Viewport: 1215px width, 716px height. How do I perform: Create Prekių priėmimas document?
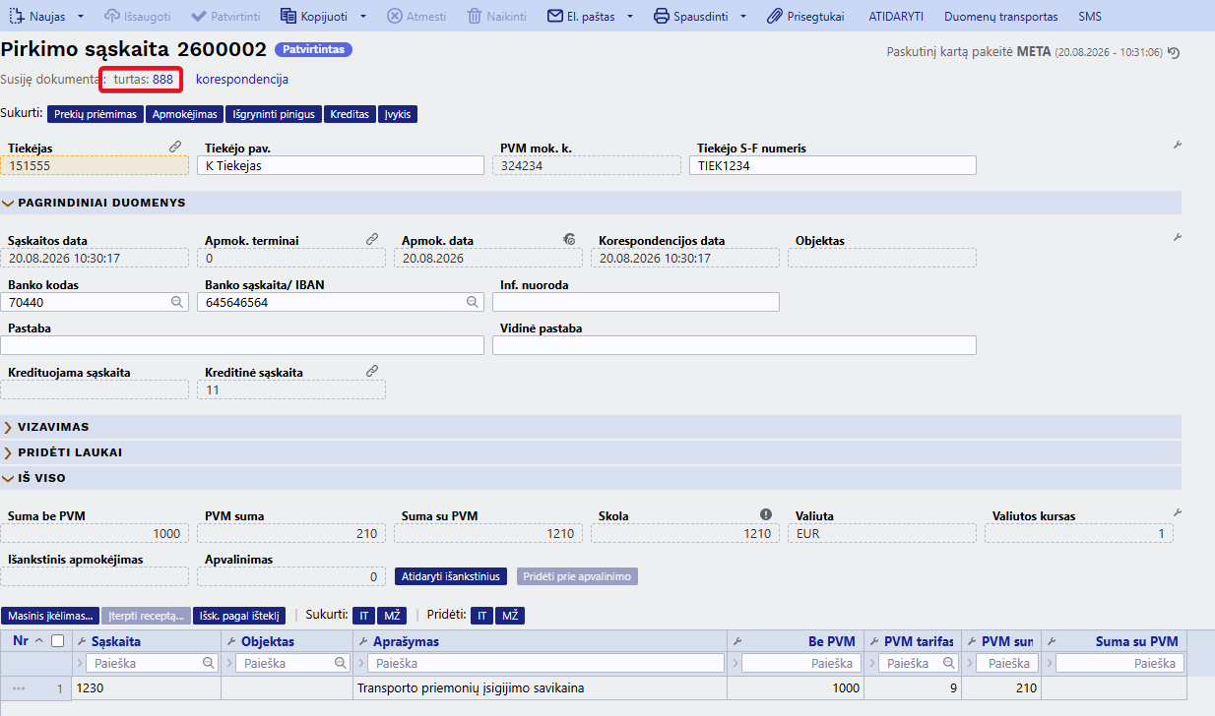(x=96, y=114)
